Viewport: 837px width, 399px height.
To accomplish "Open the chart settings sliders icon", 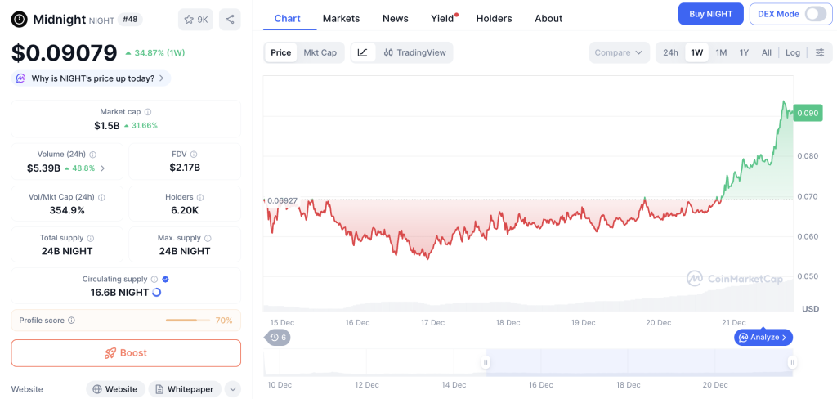I will point(819,52).
